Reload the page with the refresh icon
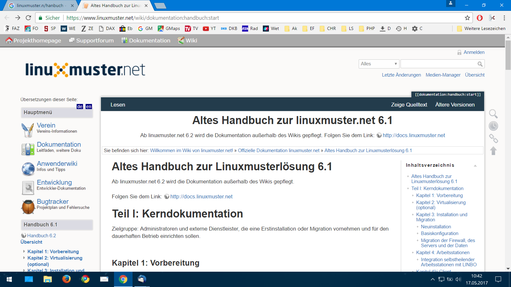 click(x=28, y=18)
